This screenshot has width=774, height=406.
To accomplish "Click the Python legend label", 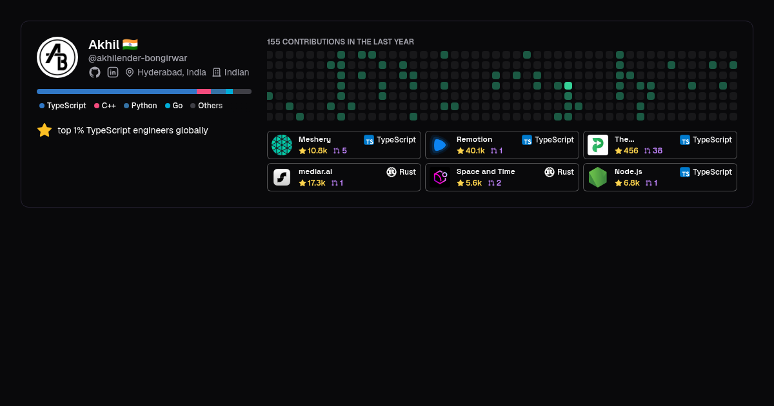I will tap(144, 106).
